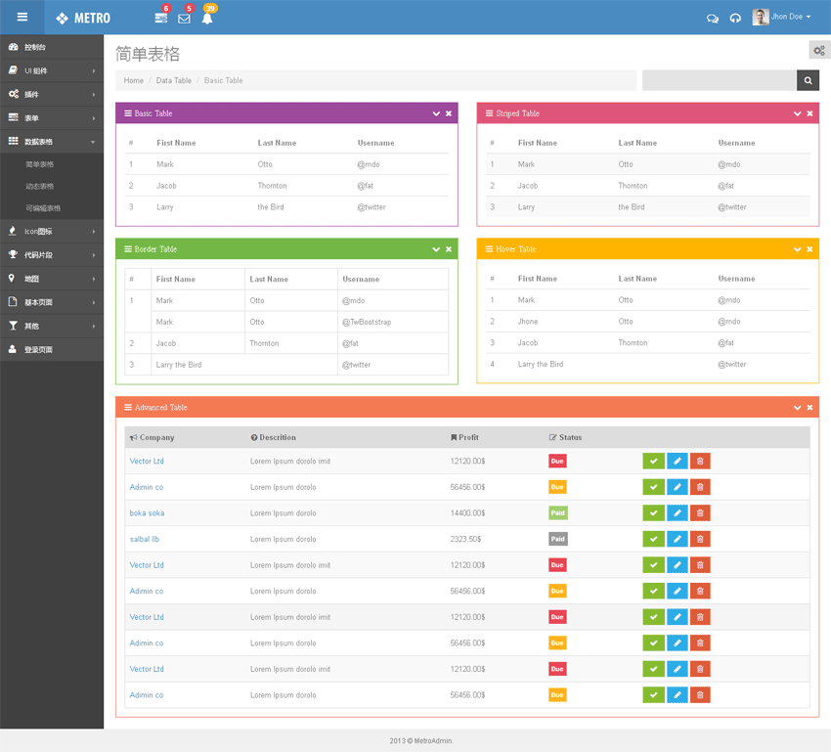Open the envelope messages icon
The width and height of the screenshot is (831, 752).
(184, 19)
